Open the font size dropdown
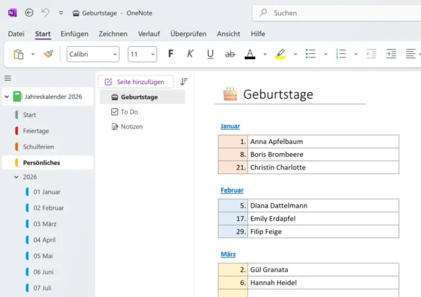This screenshot has width=421, height=297. (x=142, y=54)
